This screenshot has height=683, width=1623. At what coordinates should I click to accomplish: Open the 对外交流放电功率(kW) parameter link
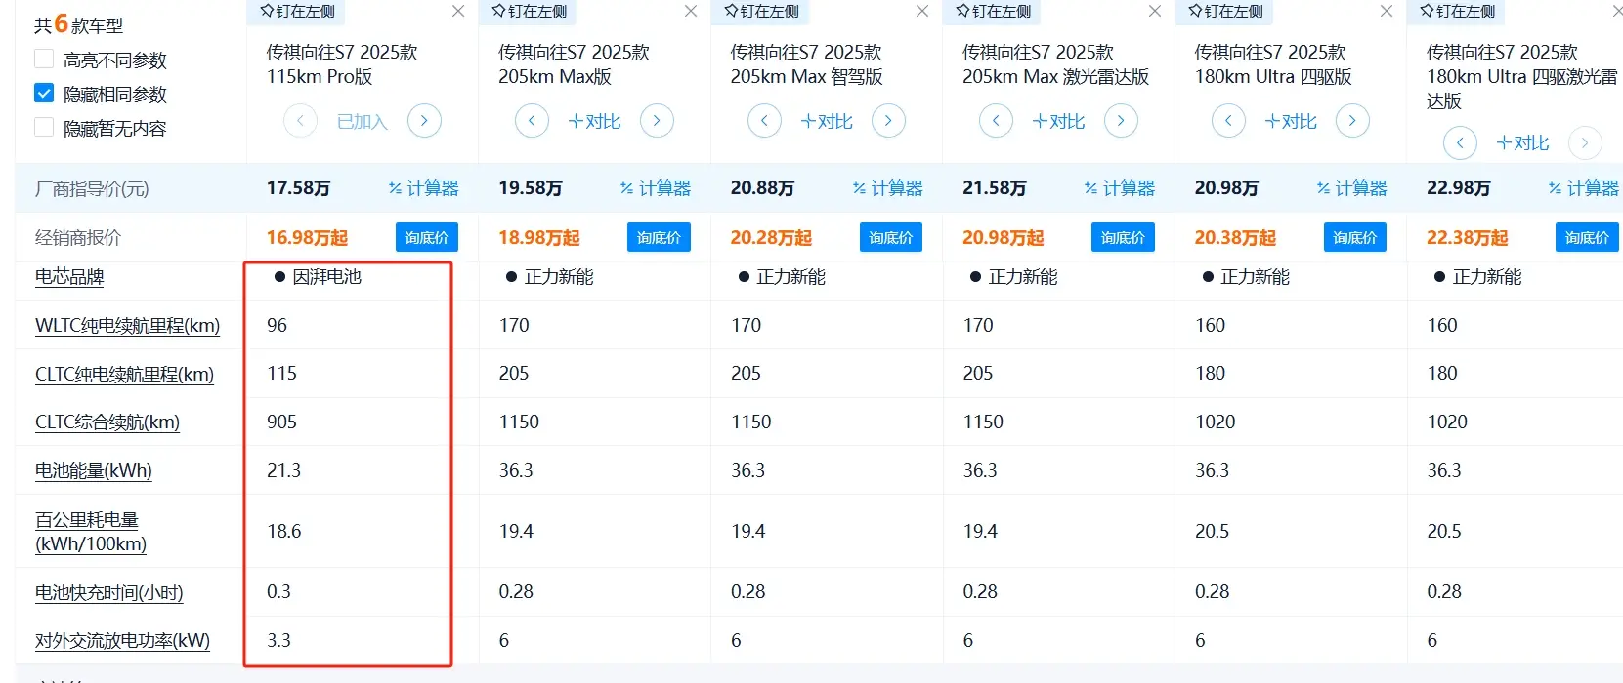[123, 640]
